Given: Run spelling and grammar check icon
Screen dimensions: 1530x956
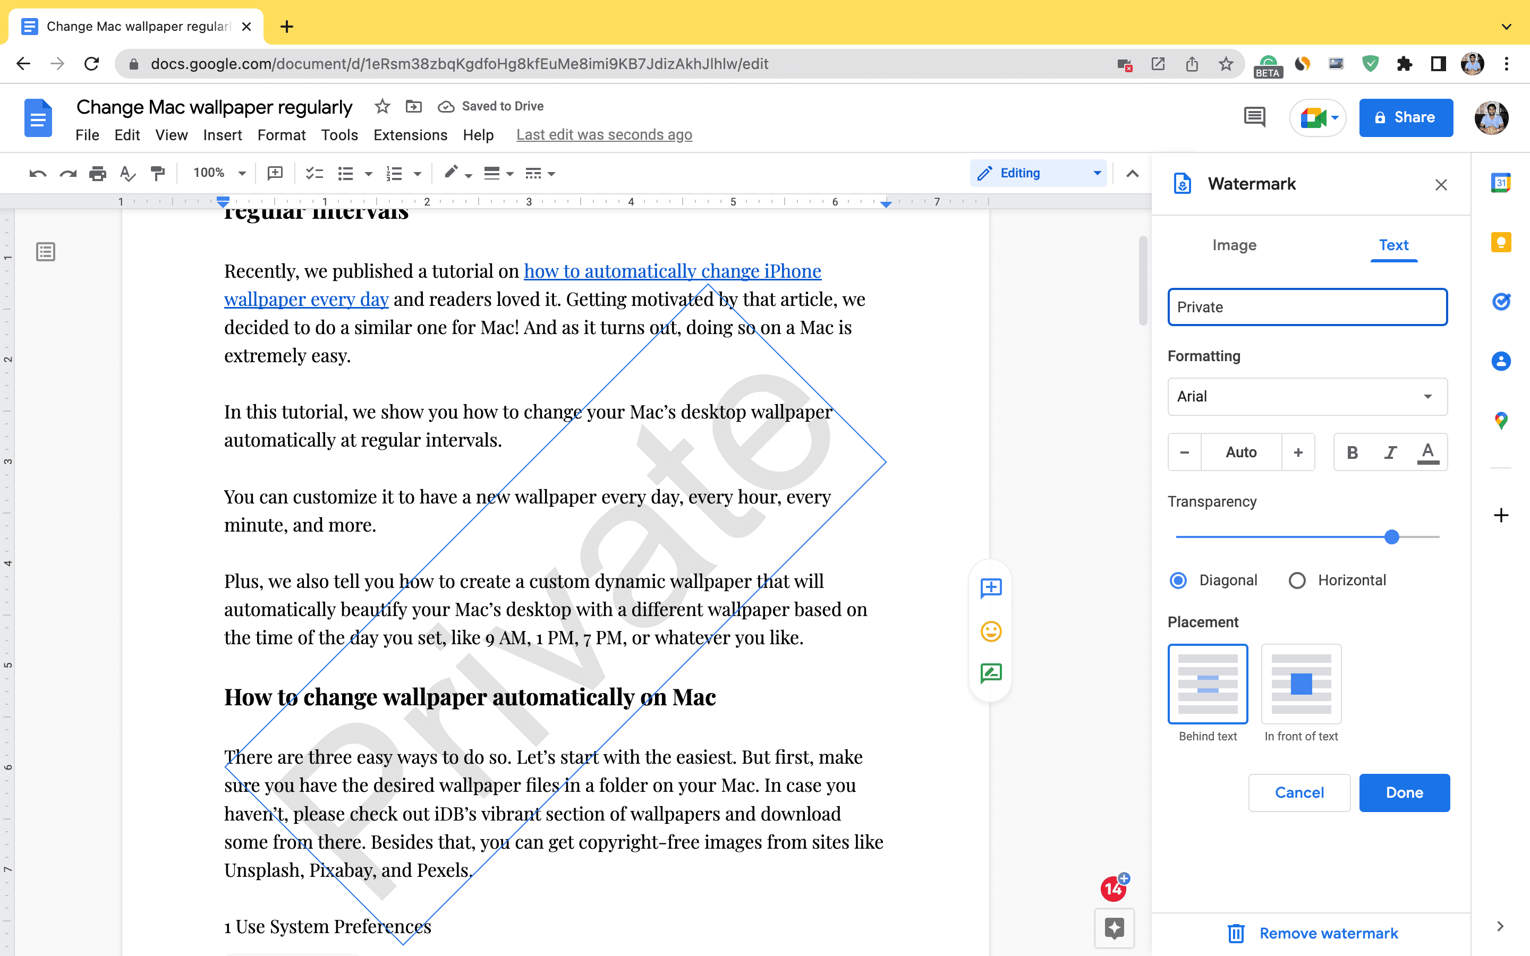Looking at the screenshot, I should (127, 173).
